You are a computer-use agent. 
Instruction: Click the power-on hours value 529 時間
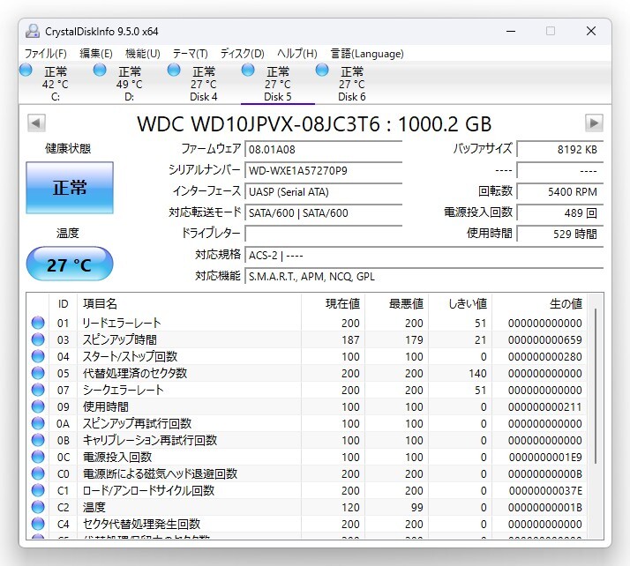(560, 234)
